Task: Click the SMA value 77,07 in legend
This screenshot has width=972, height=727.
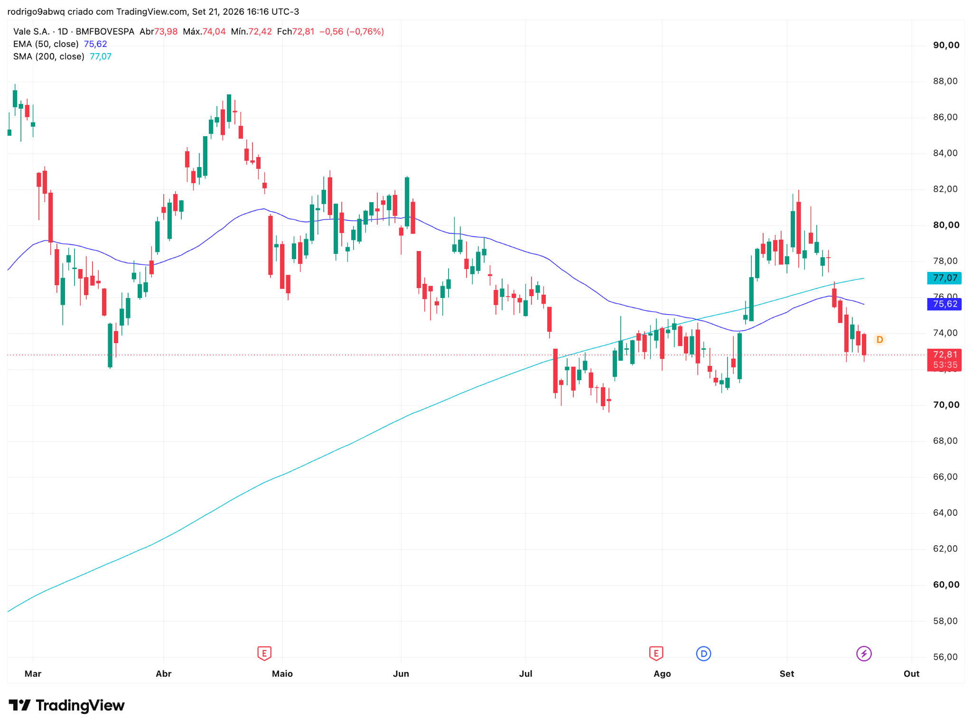Action: 101,56
